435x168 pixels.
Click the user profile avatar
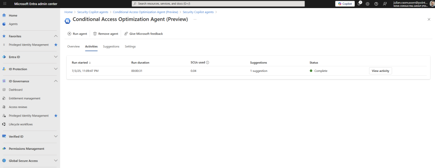tap(432, 3)
